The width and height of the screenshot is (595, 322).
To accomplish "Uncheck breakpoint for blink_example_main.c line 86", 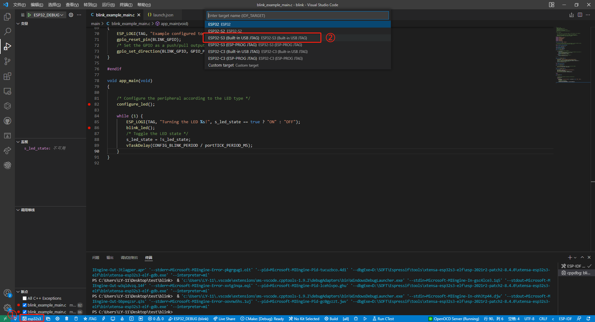I will (x=24, y=312).
